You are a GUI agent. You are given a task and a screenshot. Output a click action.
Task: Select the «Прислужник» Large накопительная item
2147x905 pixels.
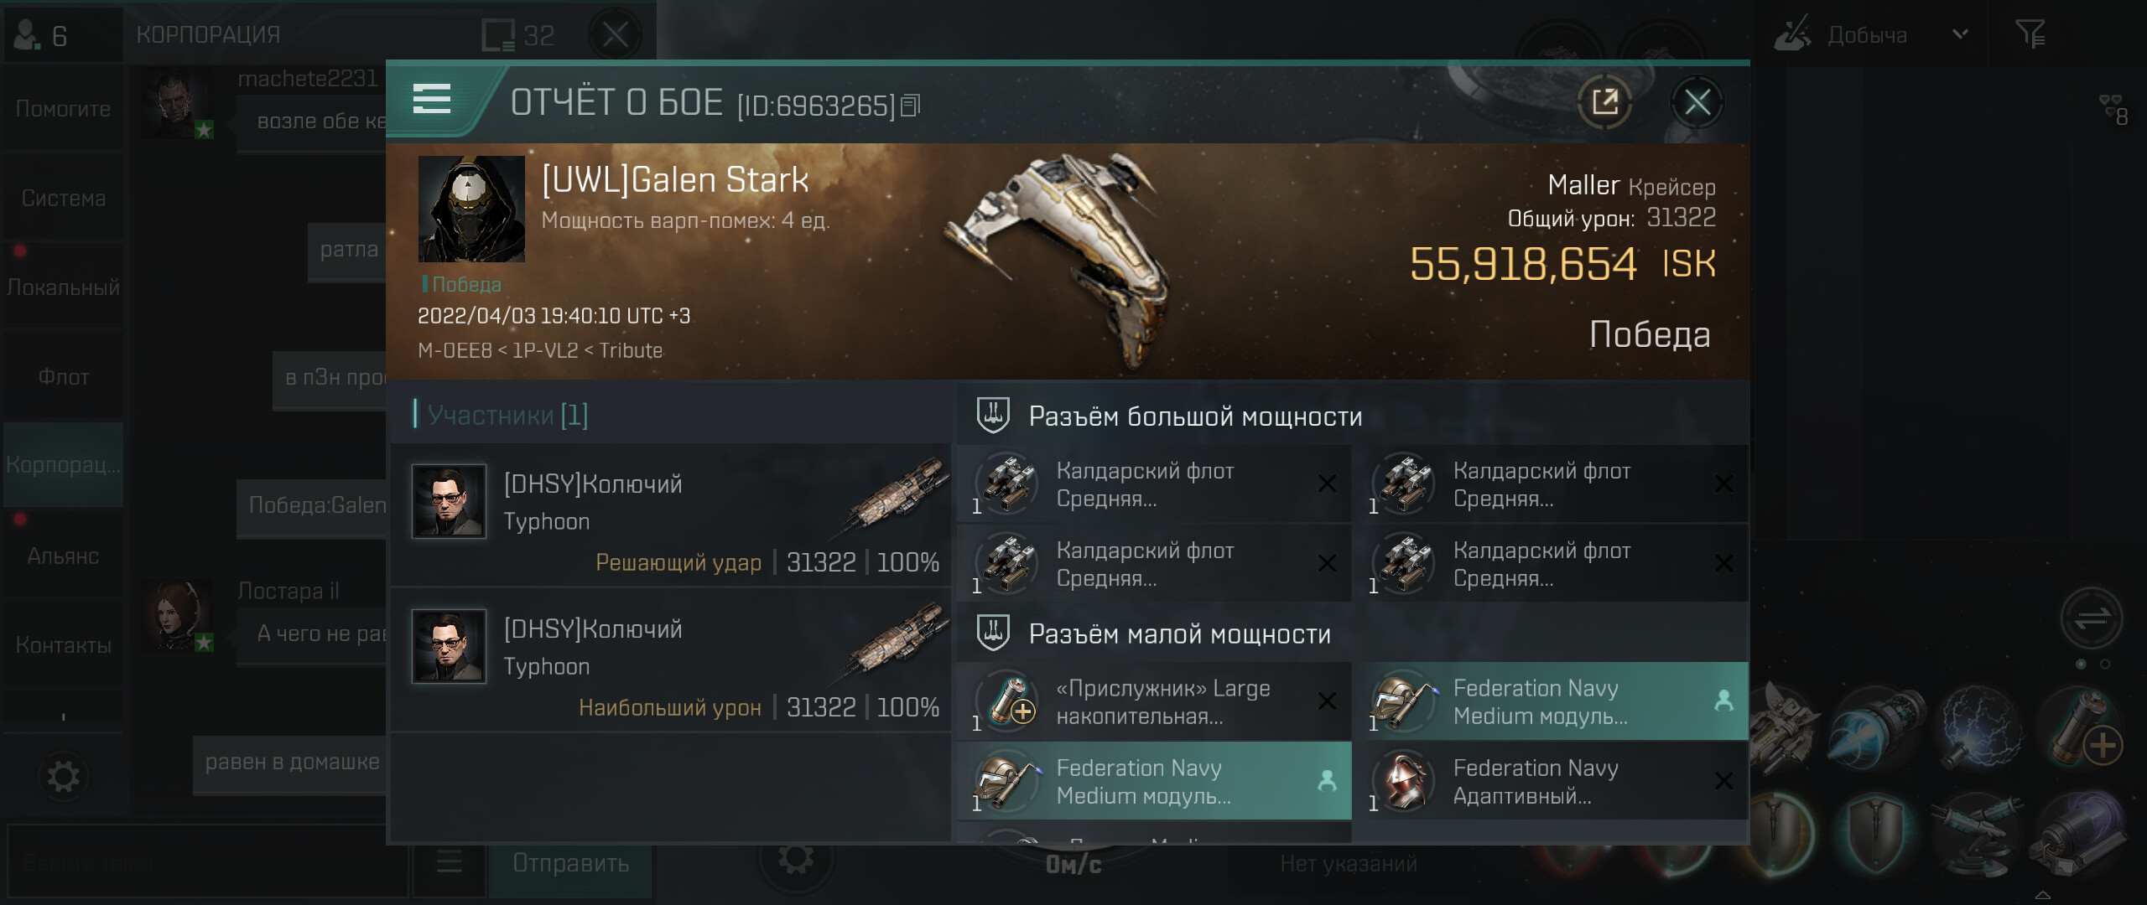(x=1155, y=701)
